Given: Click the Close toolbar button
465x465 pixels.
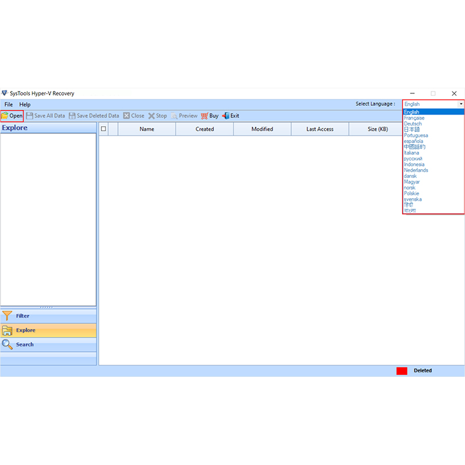Looking at the screenshot, I should coord(134,116).
